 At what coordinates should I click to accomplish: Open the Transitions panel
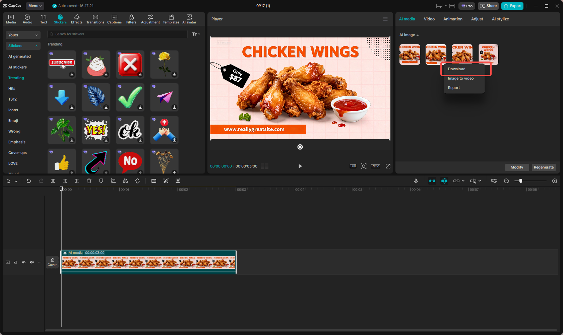(95, 18)
